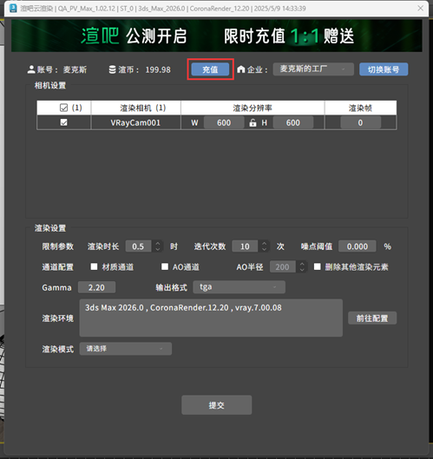Click the 渲币 coin stack icon

(112, 69)
